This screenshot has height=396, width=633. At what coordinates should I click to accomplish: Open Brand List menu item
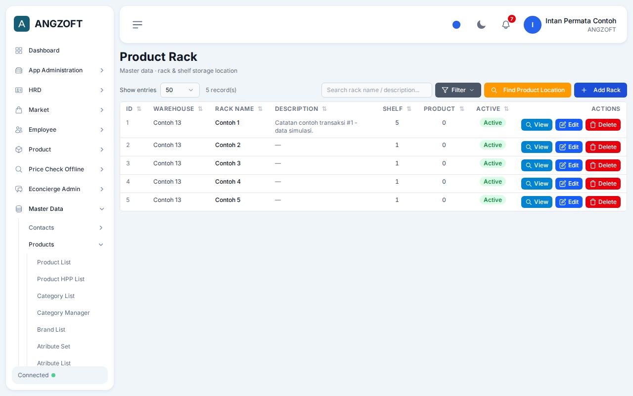(x=51, y=330)
